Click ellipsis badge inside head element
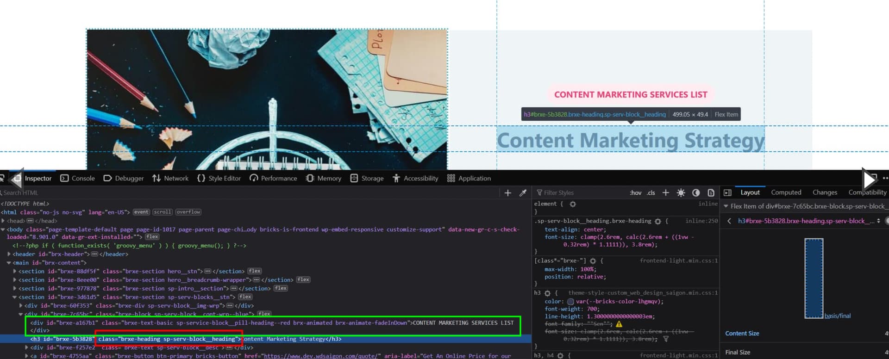 point(30,221)
